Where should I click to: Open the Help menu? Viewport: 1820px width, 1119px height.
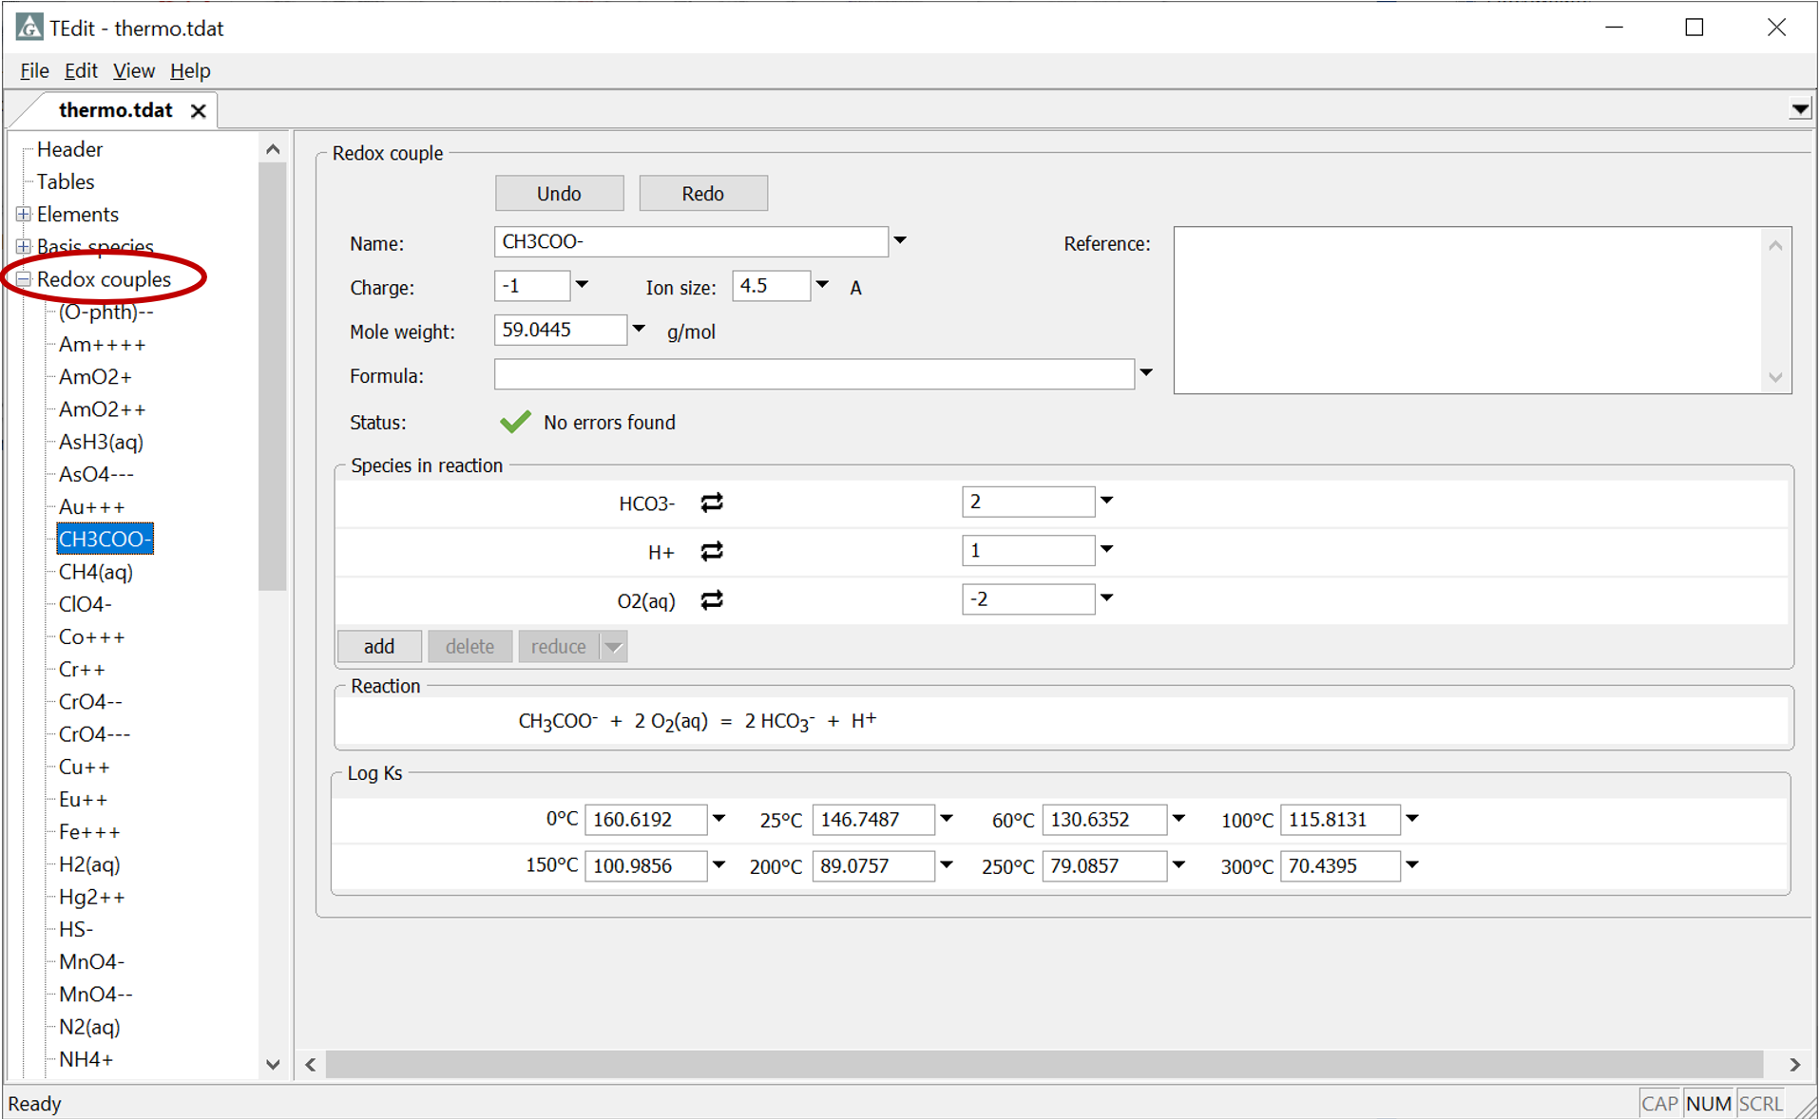190,70
